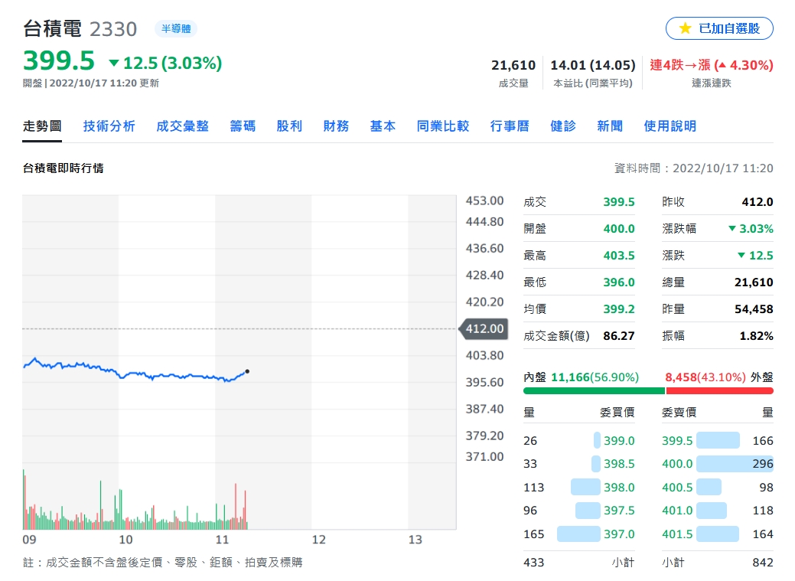Viewport: 795px width, 581px height.
Task: Click the tall red volume bar near 11
Action: 235,506
